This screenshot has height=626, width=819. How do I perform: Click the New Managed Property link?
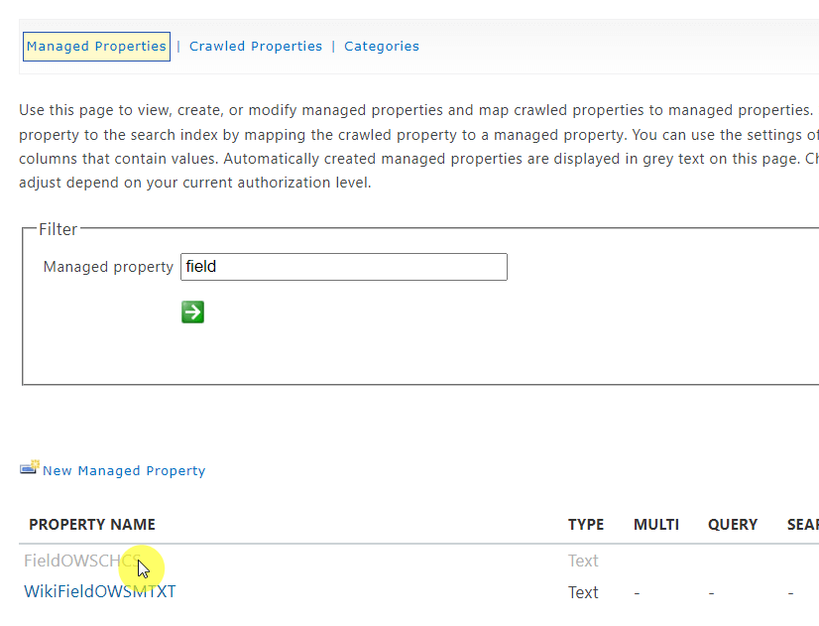[124, 471]
